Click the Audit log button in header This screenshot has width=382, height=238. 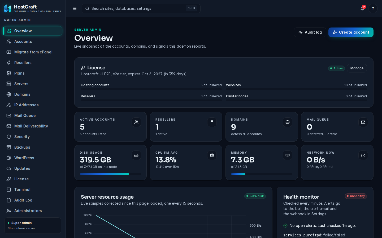pos(310,32)
